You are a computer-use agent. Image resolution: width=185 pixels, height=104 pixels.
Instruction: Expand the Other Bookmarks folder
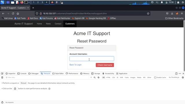point(174,18)
